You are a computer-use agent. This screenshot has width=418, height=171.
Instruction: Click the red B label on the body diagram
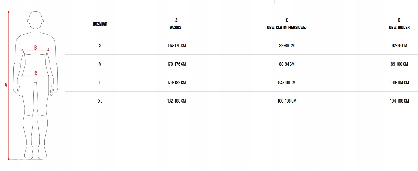pos(36,48)
